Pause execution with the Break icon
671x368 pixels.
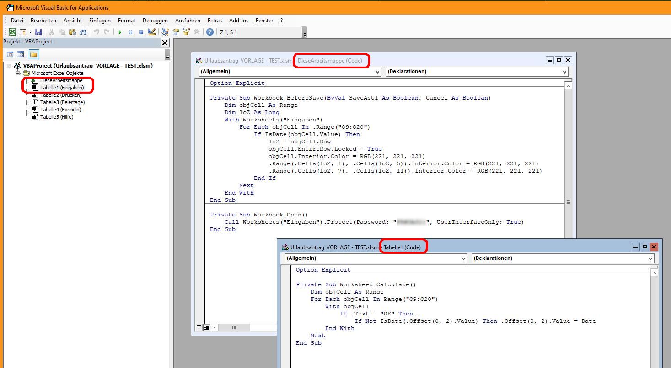pyautogui.click(x=130, y=32)
